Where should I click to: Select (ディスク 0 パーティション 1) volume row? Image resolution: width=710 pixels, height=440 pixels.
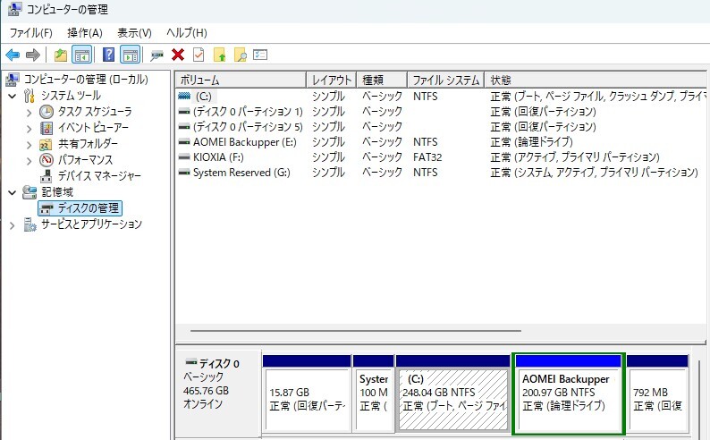click(441, 112)
